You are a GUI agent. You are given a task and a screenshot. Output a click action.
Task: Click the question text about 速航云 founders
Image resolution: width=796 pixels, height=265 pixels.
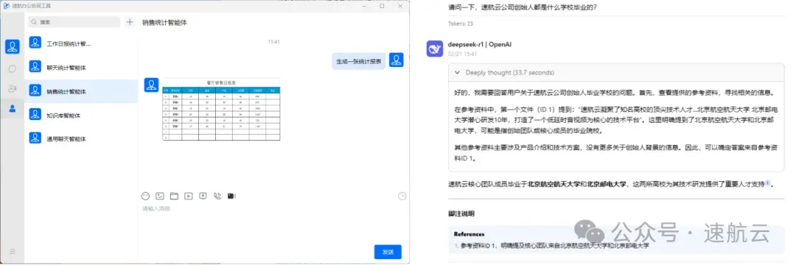(x=523, y=7)
